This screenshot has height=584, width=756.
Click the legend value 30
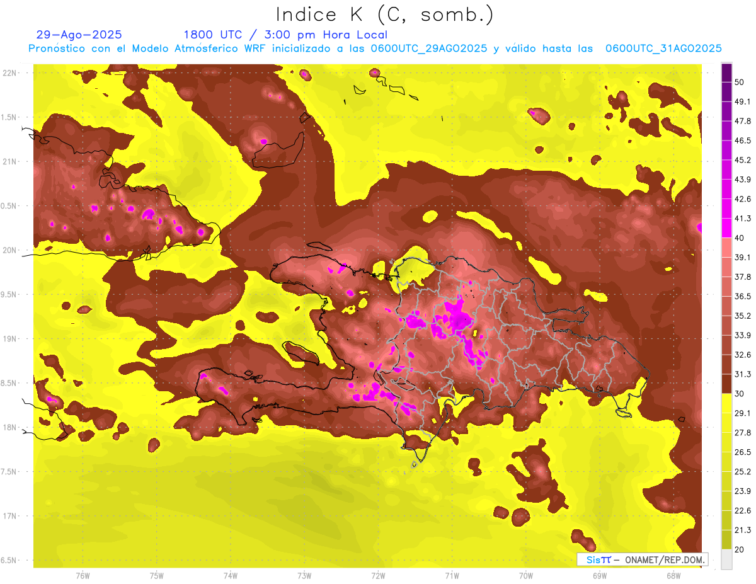740,394
